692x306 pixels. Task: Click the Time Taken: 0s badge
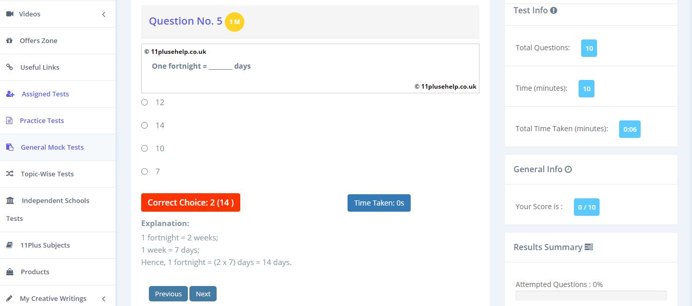379,203
